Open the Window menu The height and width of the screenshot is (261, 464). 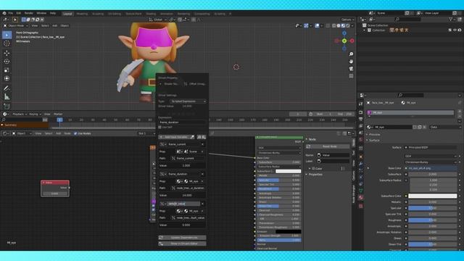41,13
